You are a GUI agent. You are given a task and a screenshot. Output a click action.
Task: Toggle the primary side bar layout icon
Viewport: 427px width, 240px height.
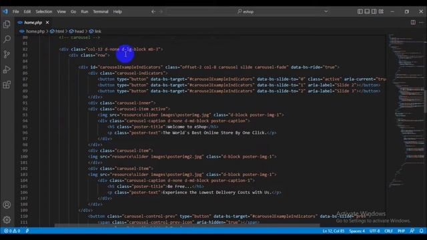(360, 11)
